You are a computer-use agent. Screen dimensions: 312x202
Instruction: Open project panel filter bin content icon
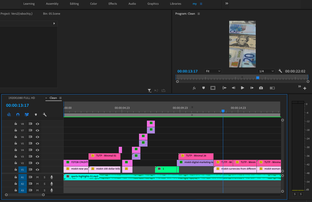pyautogui.click(x=149, y=91)
